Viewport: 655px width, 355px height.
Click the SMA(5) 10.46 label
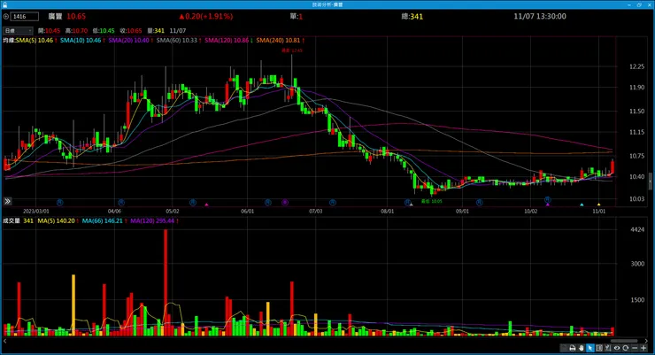pyautogui.click(x=35, y=41)
